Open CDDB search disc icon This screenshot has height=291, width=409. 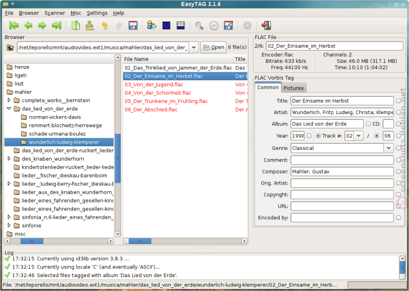(214, 26)
